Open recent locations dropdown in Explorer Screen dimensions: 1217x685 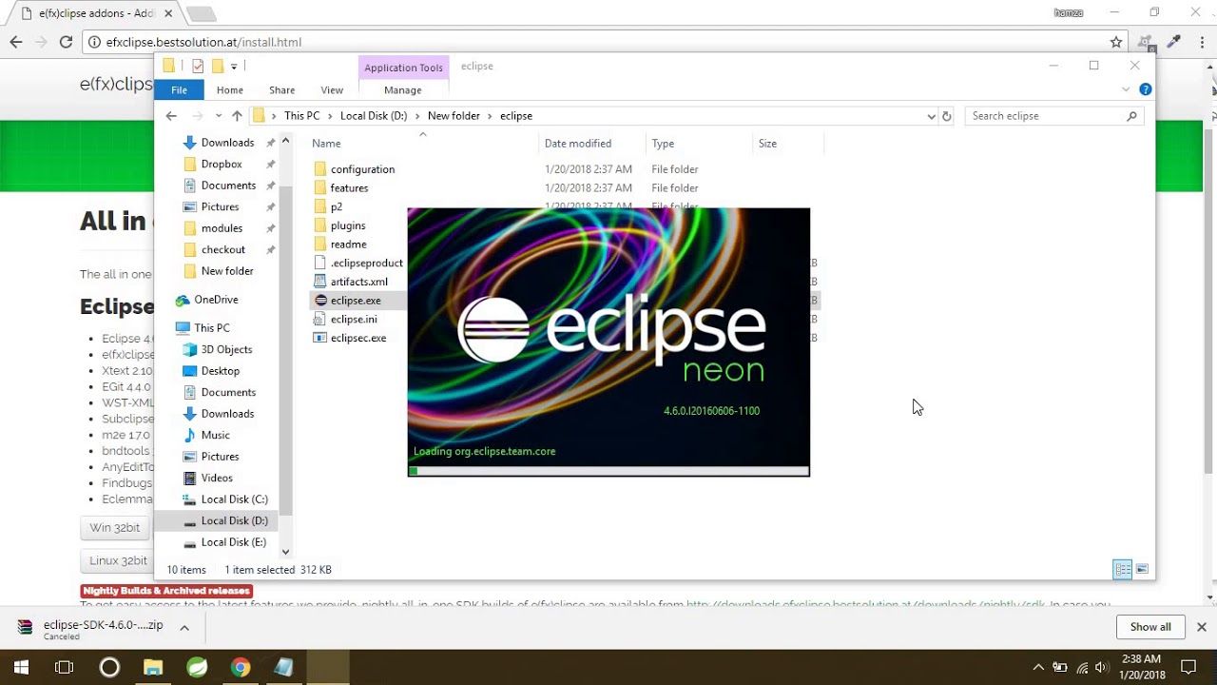219,116
